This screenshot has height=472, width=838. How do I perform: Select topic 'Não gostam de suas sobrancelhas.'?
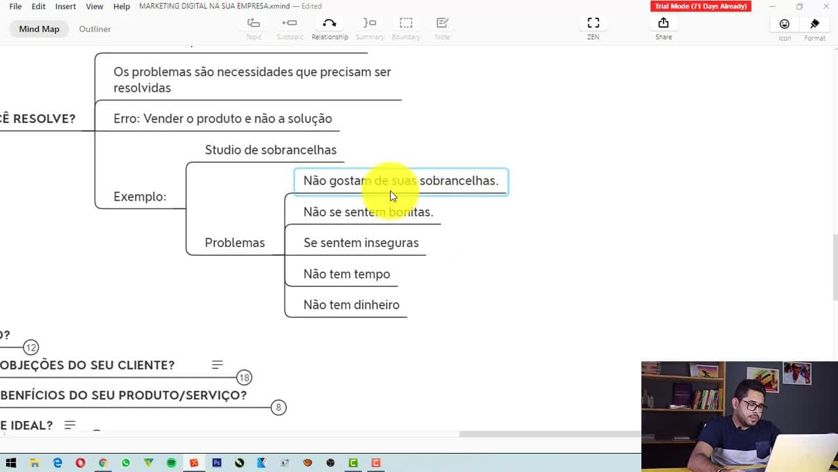pyautogui.click(x=401, y=181)
